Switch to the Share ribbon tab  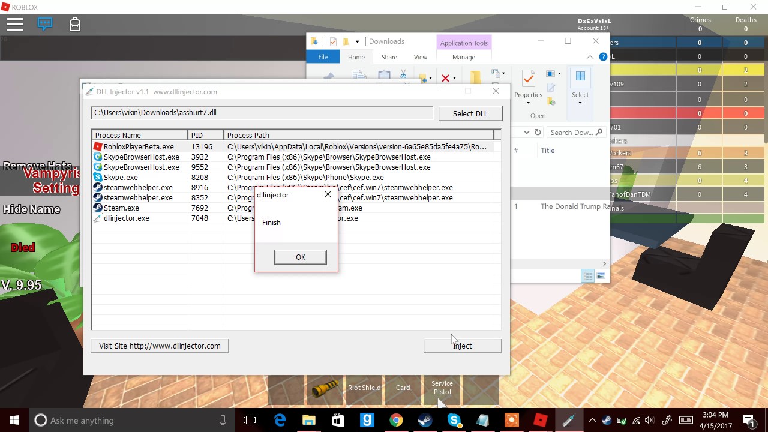(x=389, y=57)
